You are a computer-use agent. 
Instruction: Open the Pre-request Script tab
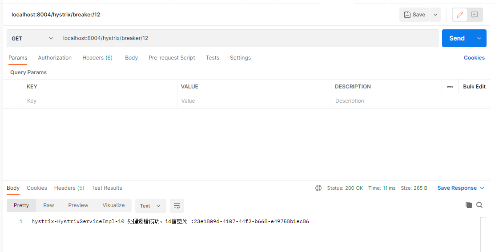[172, 58]
